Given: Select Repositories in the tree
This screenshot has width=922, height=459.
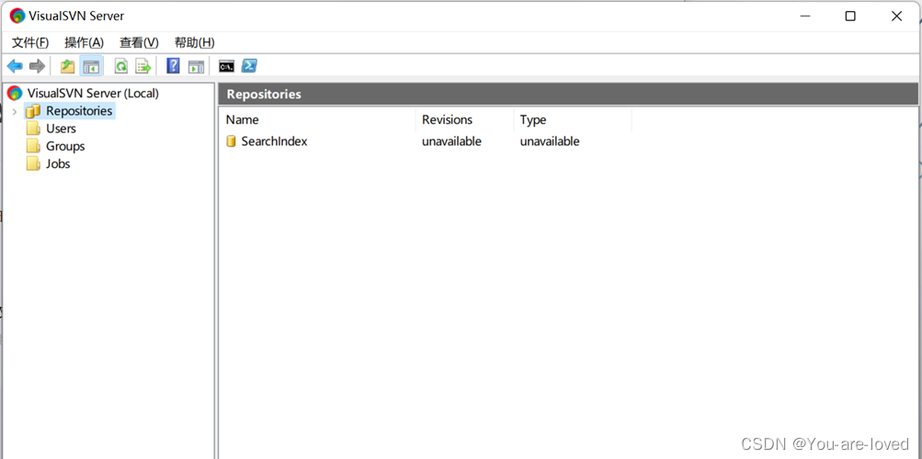Looking at the screenshot, I should tap(79, 111).
